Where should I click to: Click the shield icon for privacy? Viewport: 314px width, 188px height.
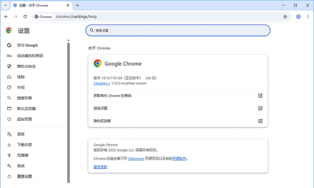tap(9, 66)
